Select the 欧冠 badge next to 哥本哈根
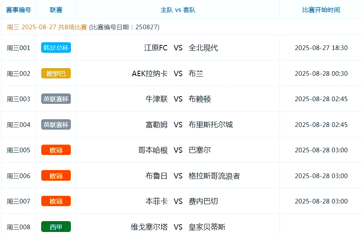The width and height of the screenshot is (362, 235). click(56, 150)
